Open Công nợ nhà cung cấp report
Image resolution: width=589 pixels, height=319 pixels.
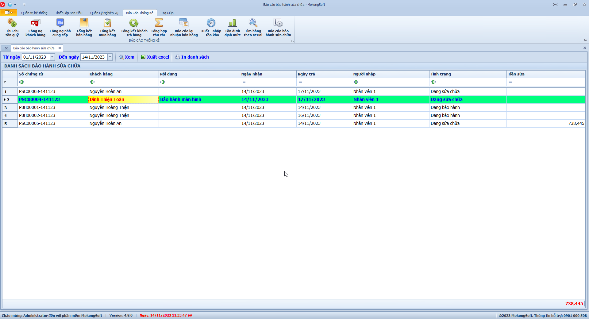click(x=60, y=27)
